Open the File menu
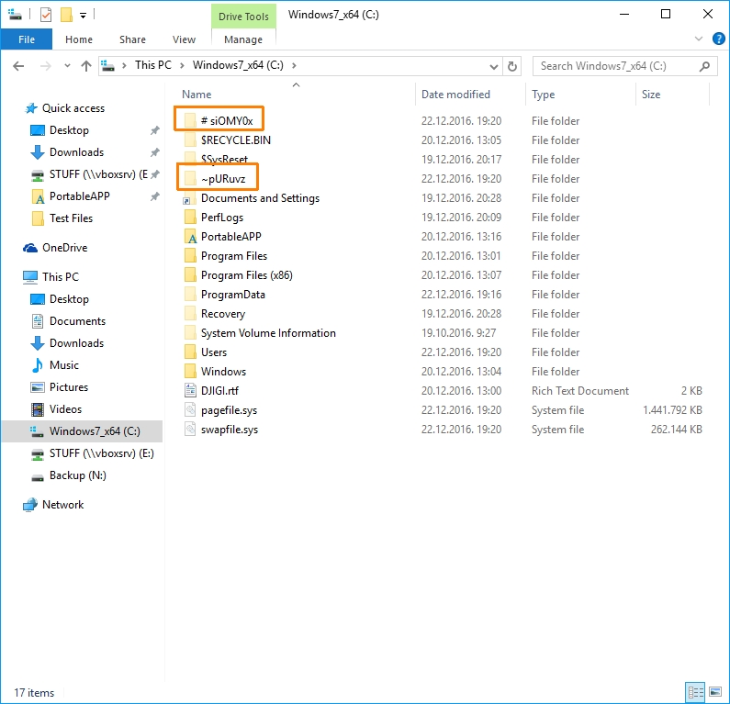The width and height of the screenshot is (730, 704). [x=27, y=39]
